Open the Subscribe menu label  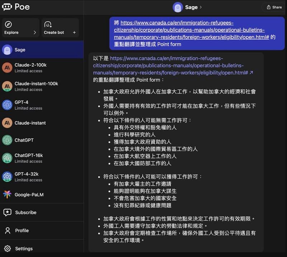point(25,213)
